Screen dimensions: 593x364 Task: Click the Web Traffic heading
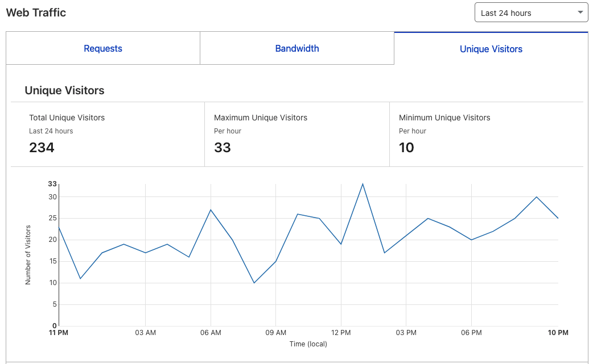click(x=36, y=12)
